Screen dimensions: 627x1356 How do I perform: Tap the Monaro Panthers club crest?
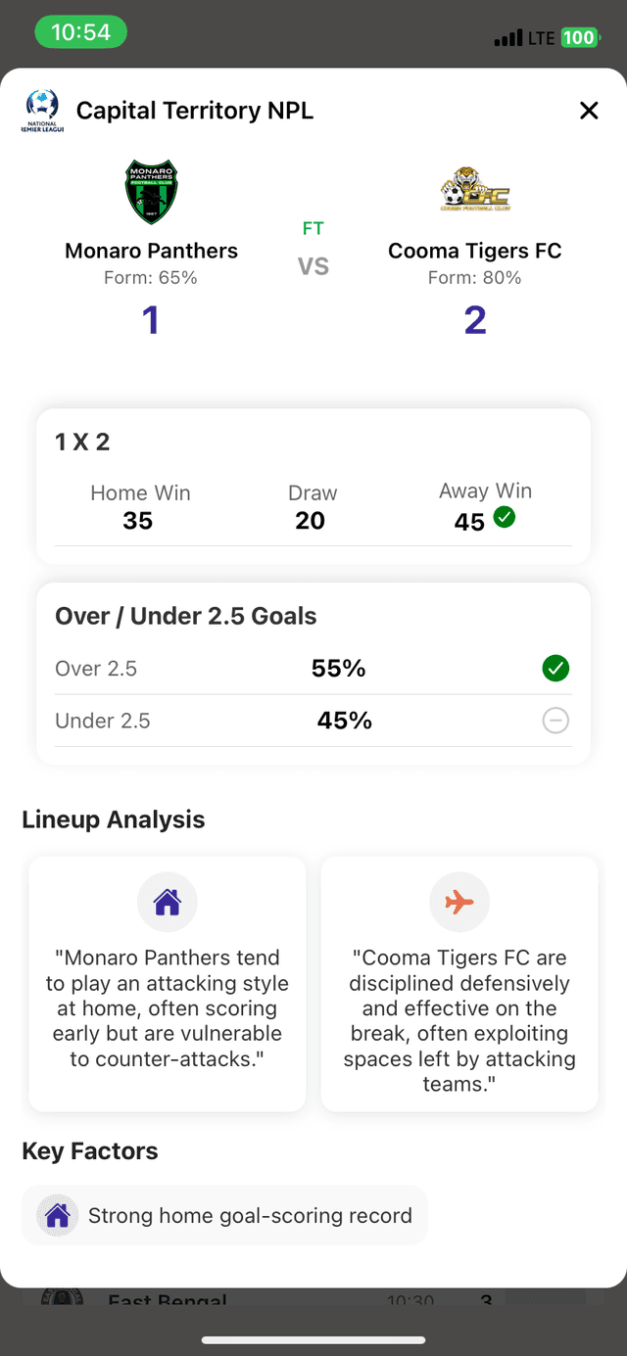click(x=152, y=193)
